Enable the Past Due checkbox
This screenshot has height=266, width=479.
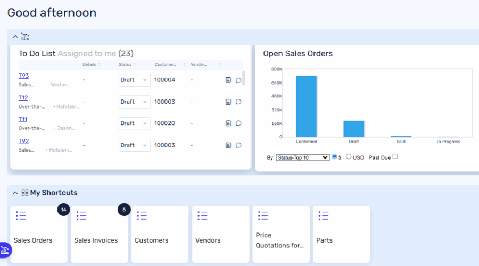[395, 157]
